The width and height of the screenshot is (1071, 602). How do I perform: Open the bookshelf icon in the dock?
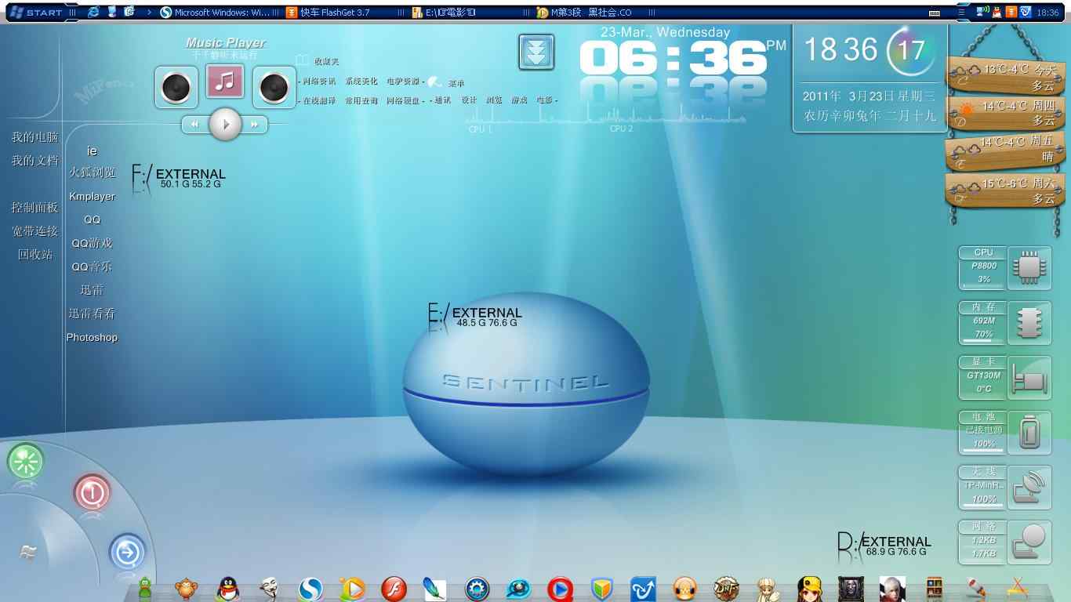click(x=934, y=588)
